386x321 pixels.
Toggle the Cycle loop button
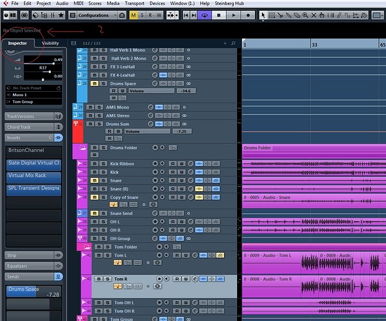[x=204, y=15]
